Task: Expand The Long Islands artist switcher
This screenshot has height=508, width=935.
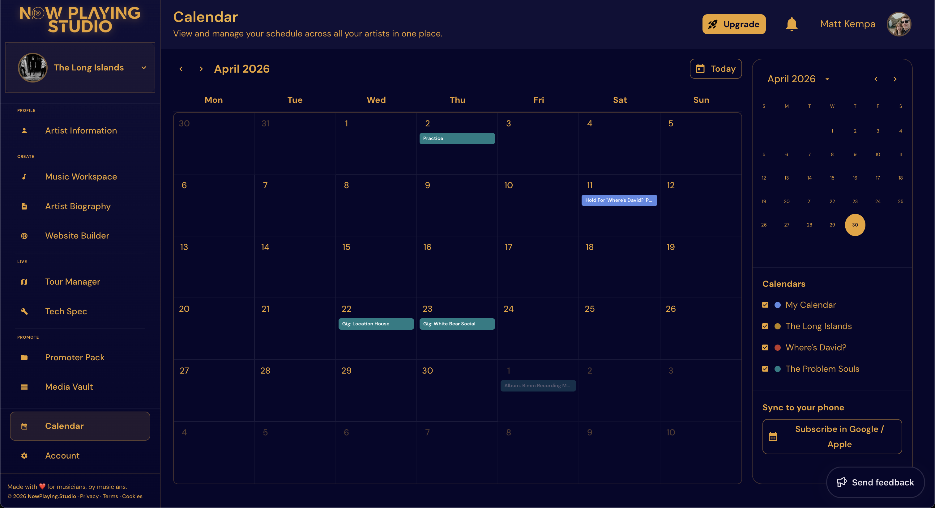Action: click(x=144, y=68)
